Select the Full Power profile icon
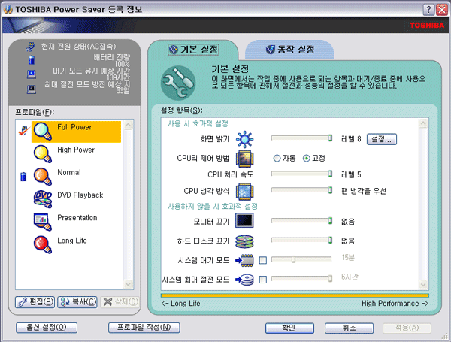Viewport: 451px width, 342px height. [x=43, y=132]
